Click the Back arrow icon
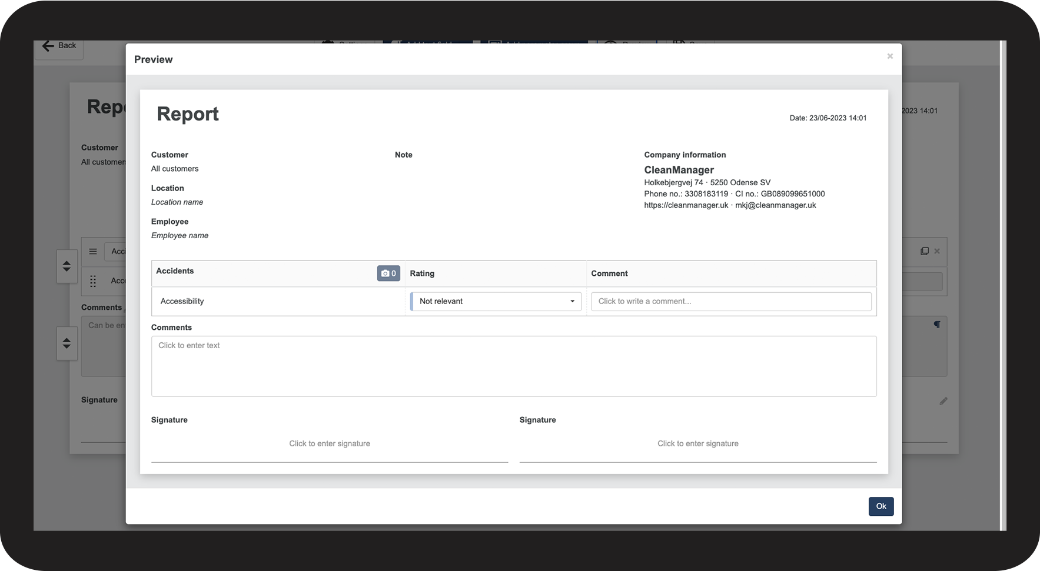 click(x=48, y=46)
